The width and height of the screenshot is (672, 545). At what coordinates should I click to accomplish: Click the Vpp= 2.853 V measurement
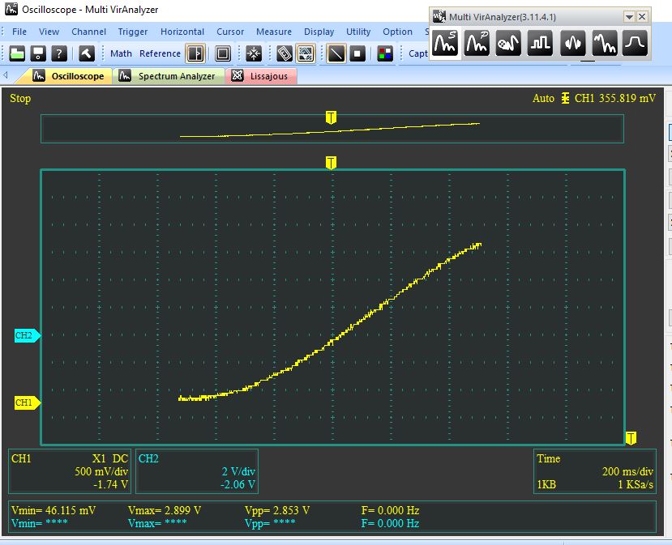(x=277, y=510)
